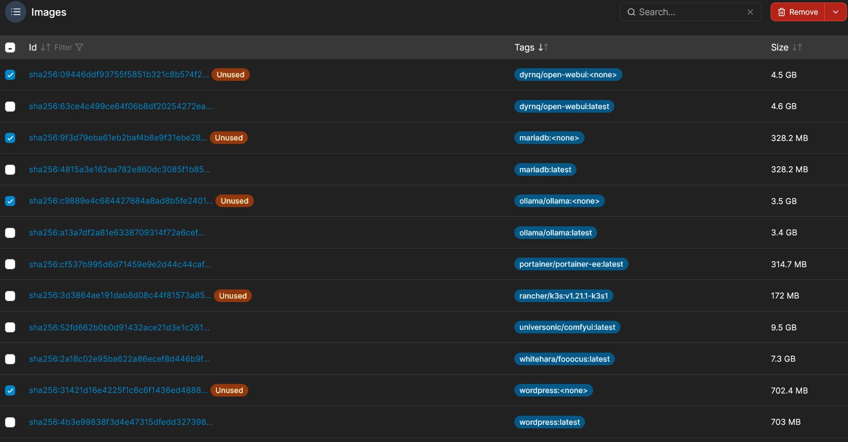
Task: Focus the Search input field
Action: (690, 12)
